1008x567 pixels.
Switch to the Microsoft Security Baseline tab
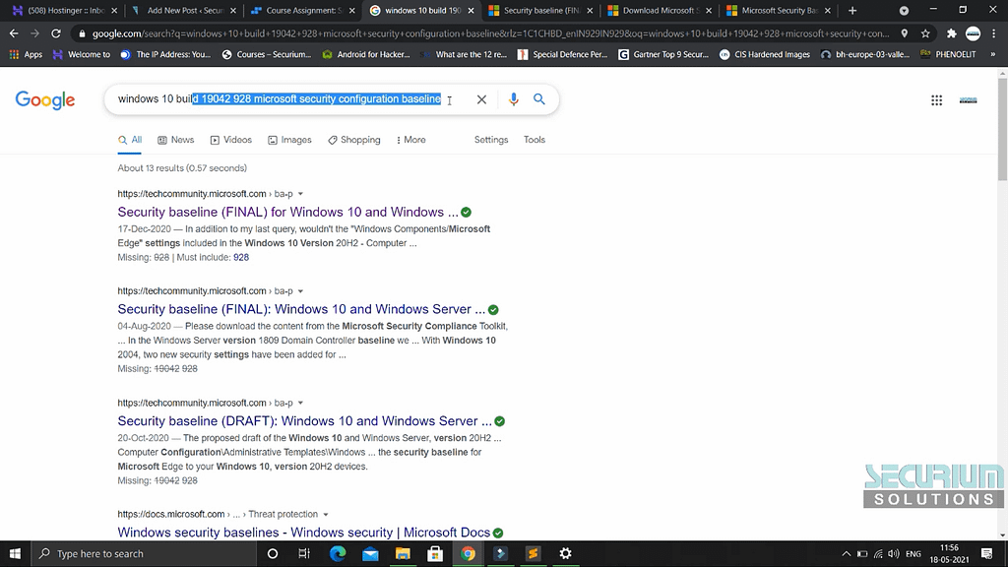[x=779, y=10]
